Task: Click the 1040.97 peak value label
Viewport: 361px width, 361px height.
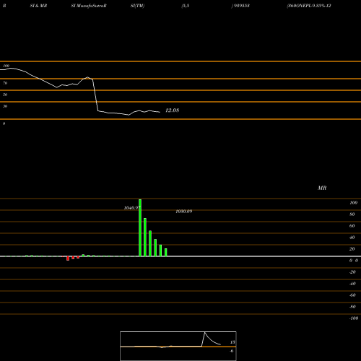Action: [x=131, y=208]
